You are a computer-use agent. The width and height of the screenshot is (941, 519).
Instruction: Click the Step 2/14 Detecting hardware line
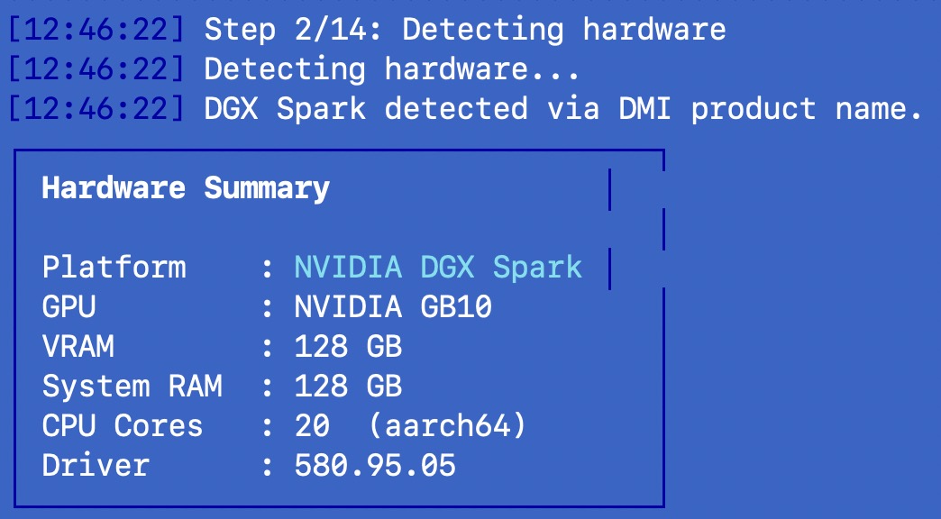pyautogui.click(x=465, y=30)
